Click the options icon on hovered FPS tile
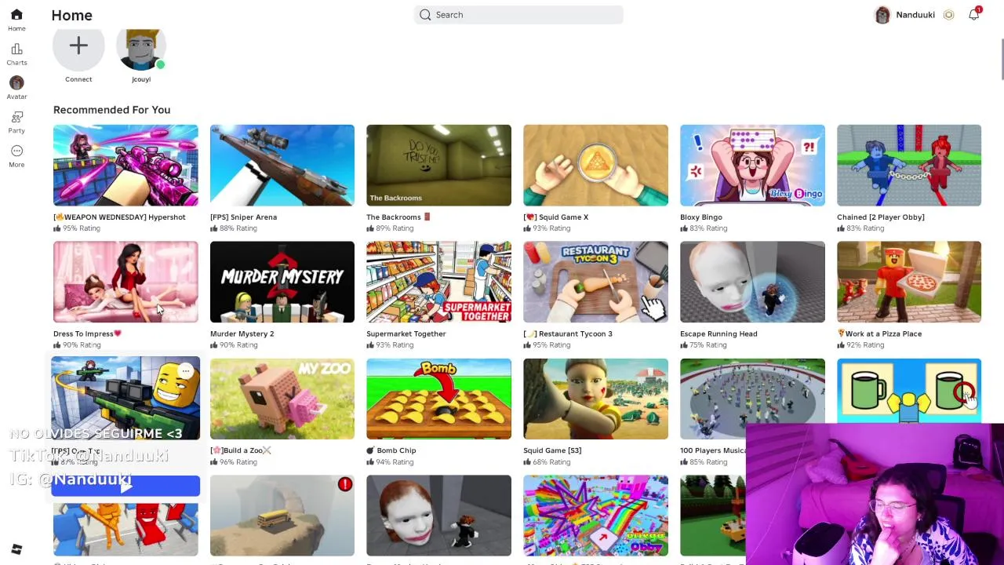Screen dimensions: 1004x565 186,370
